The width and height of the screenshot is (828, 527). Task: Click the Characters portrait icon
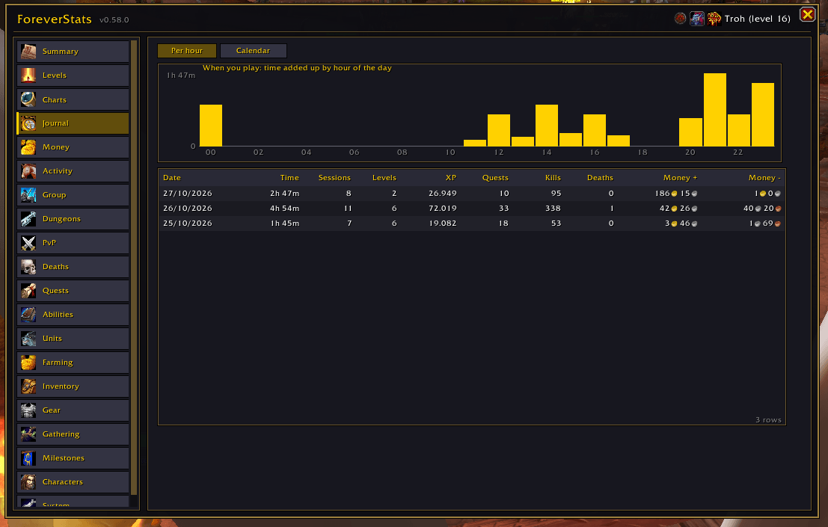[28, 482]
